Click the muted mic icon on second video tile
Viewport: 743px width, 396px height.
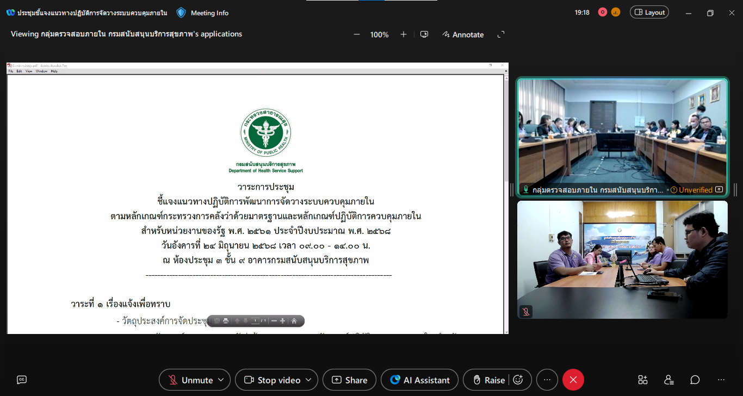(526, 312)
